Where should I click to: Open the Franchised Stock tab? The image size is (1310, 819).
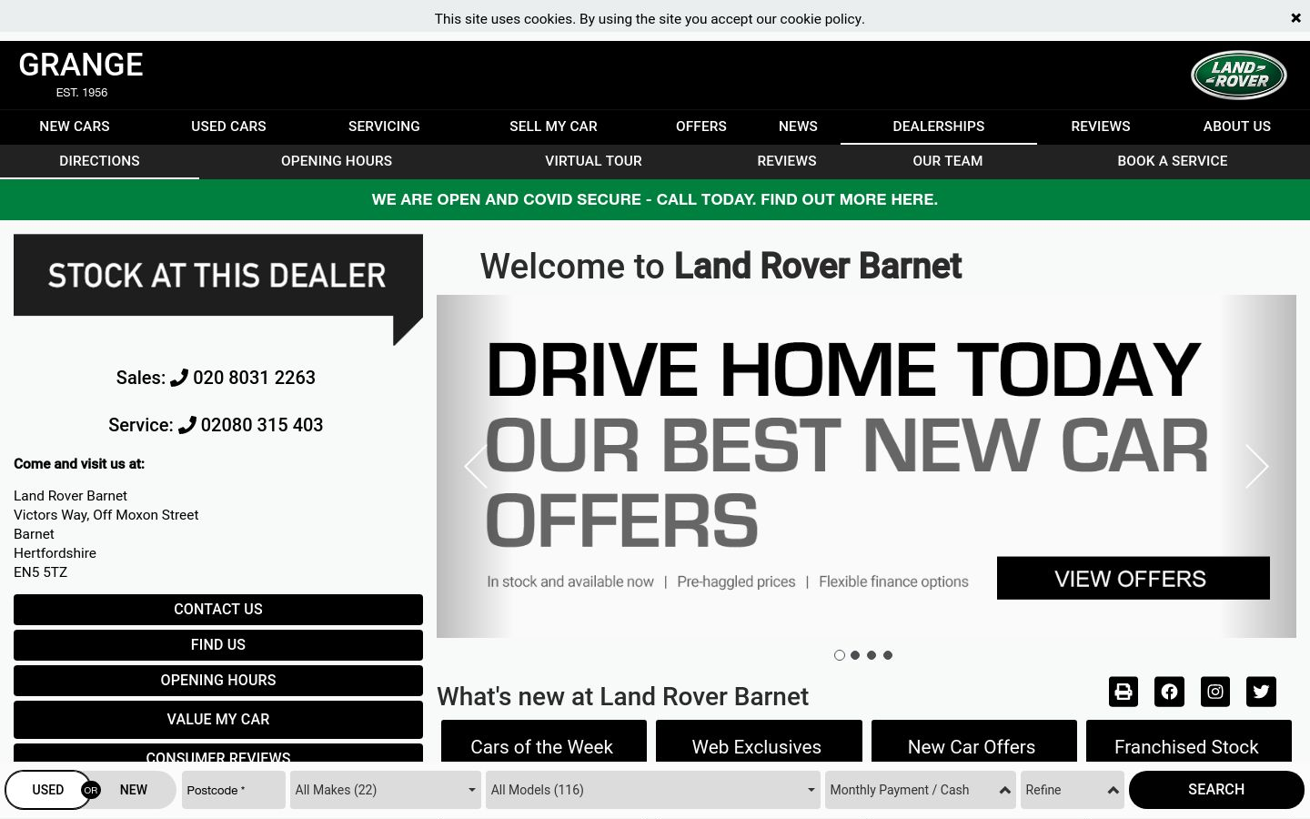(x=1188, y=743)
